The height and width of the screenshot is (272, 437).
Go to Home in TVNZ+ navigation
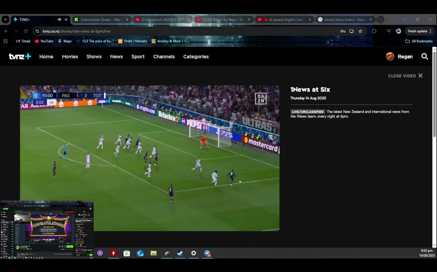pyautogui.click(x=46, y=57)
